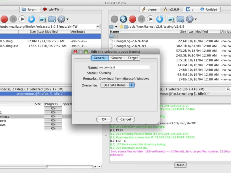This screenshot has height=173, width=231.
Task: Open image preview icon in left toolbar
Action: [x=43, y=19]
